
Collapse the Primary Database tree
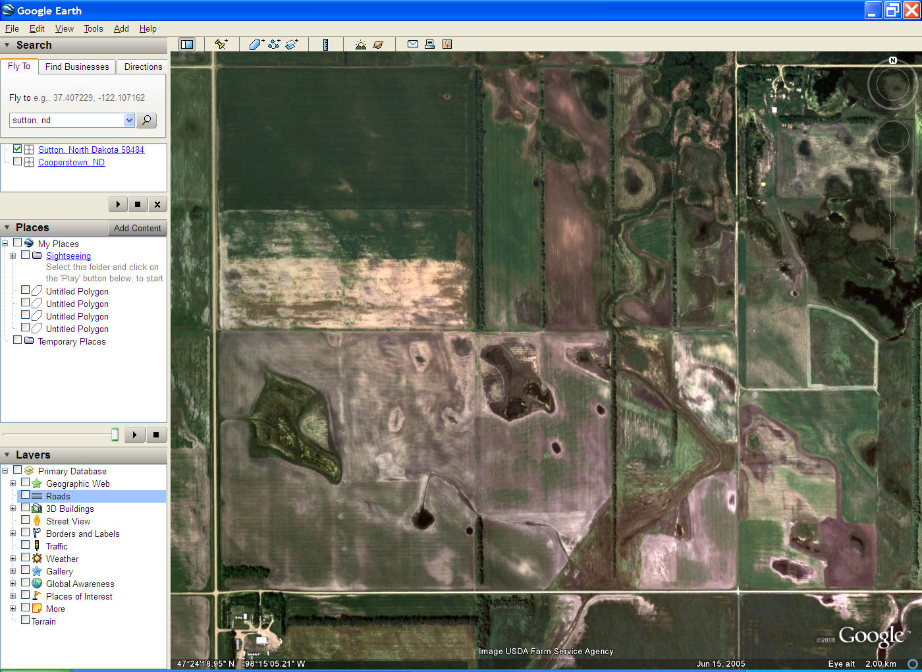coord(5,470)
